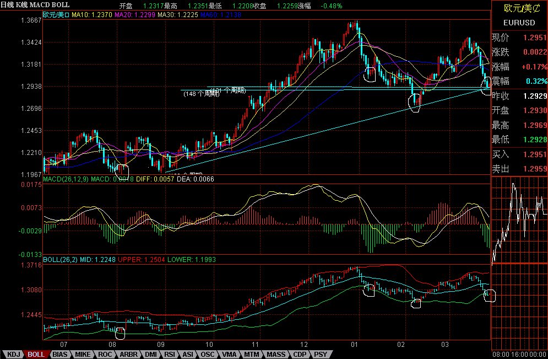Switch to the DMI indicator tab
Image resolution: width=548 pixels, height=359 pixels.
150,355
